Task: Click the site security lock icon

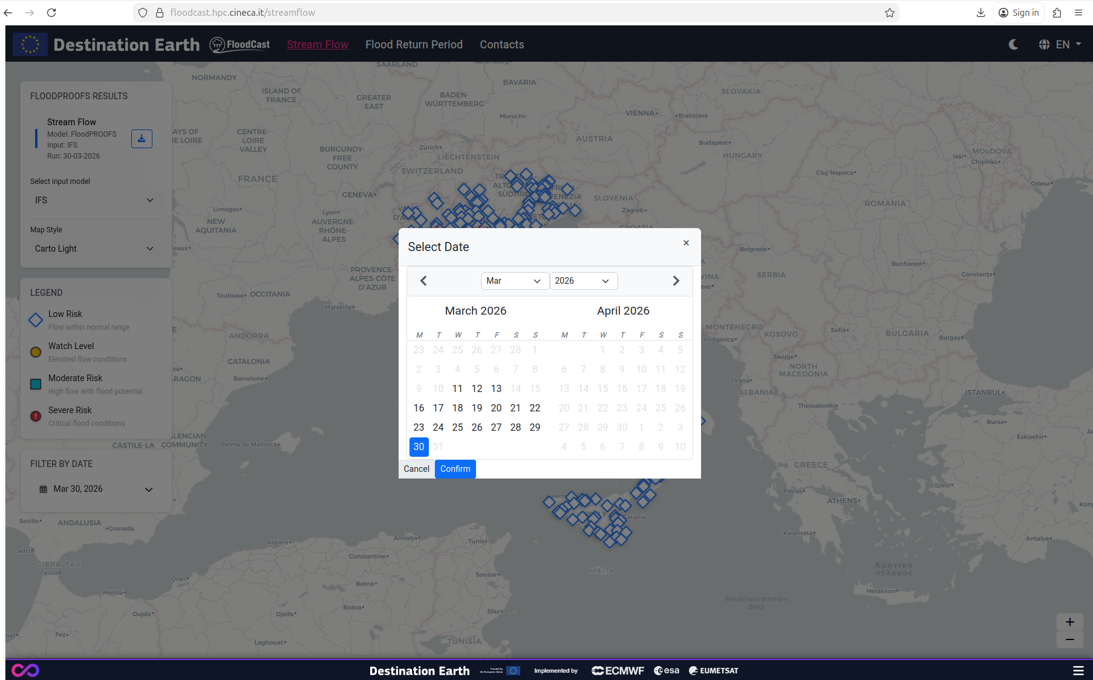Action: pyautogui.click(x=160, y=13)
